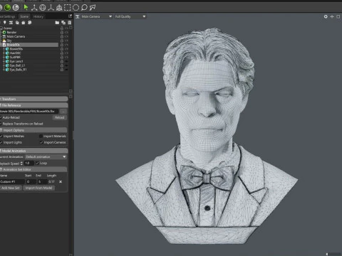Click the animation Start value field
Image resolution: width=342 pixels, height=256 pixels.
(x=31, y=182)
